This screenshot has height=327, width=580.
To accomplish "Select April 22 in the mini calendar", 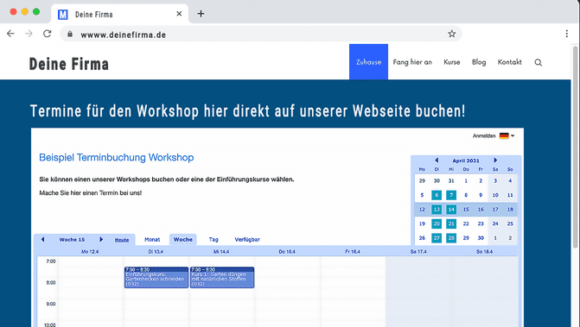I will tap(466, 223).
